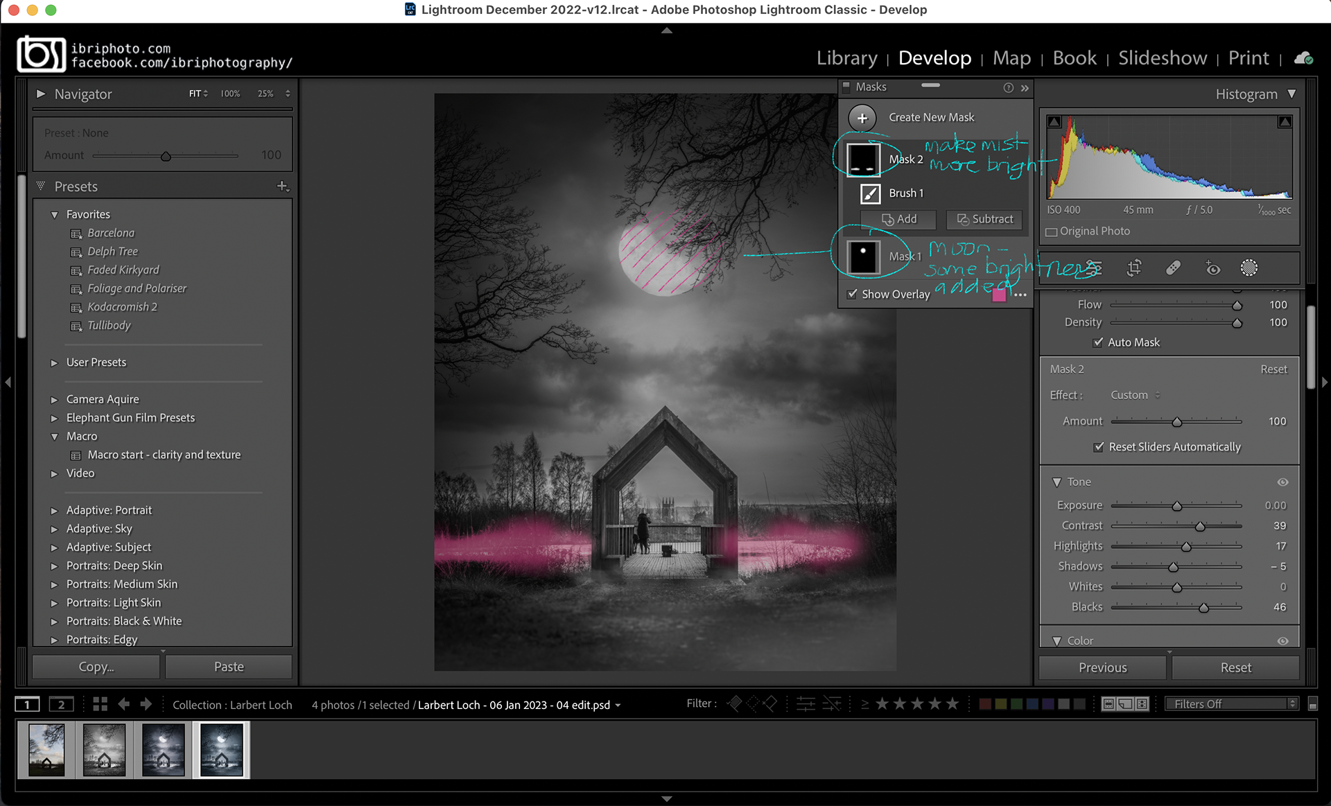1331x806 pixels.
Task: Toggle Reset Sliders Automatically checkbox
Action: click(x=1098, y=447)
